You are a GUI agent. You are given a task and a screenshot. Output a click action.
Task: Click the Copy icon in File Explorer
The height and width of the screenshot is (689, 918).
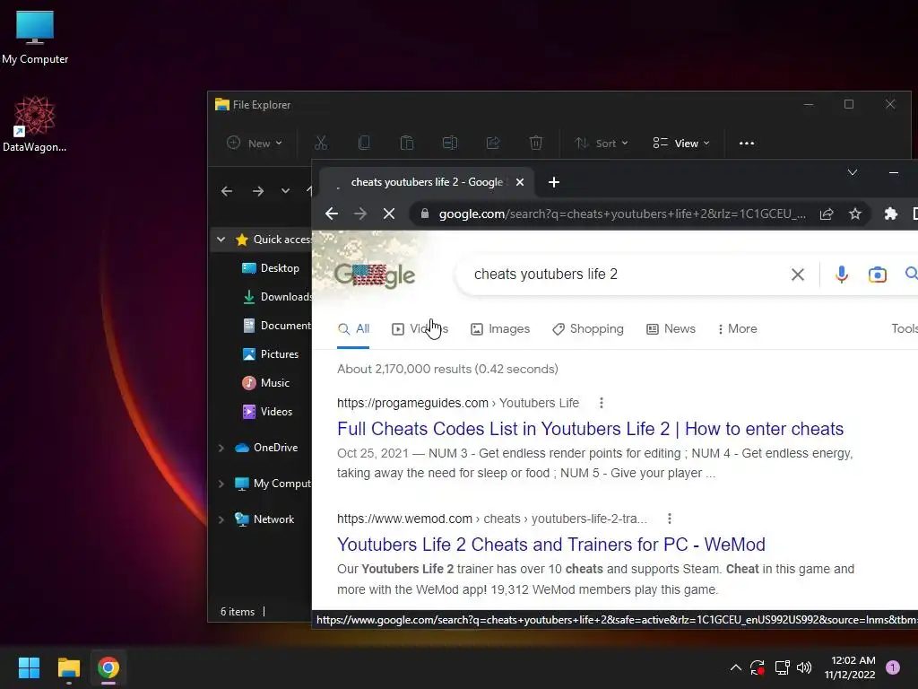364,143
